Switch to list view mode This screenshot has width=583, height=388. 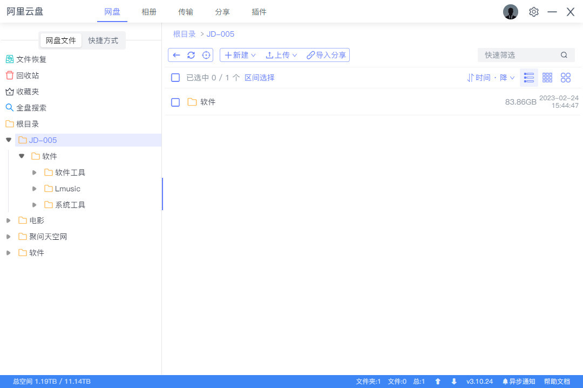(528, 78)
